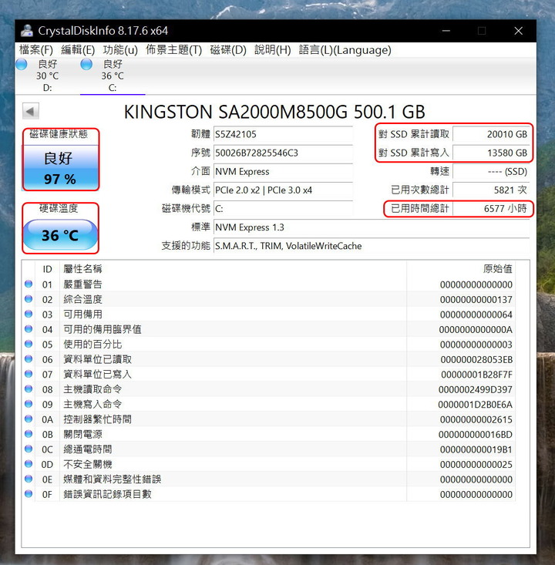This screenshot has width=555, height=565.
Task: Select the D: drive status orb
Action: (x=22, y=65)
